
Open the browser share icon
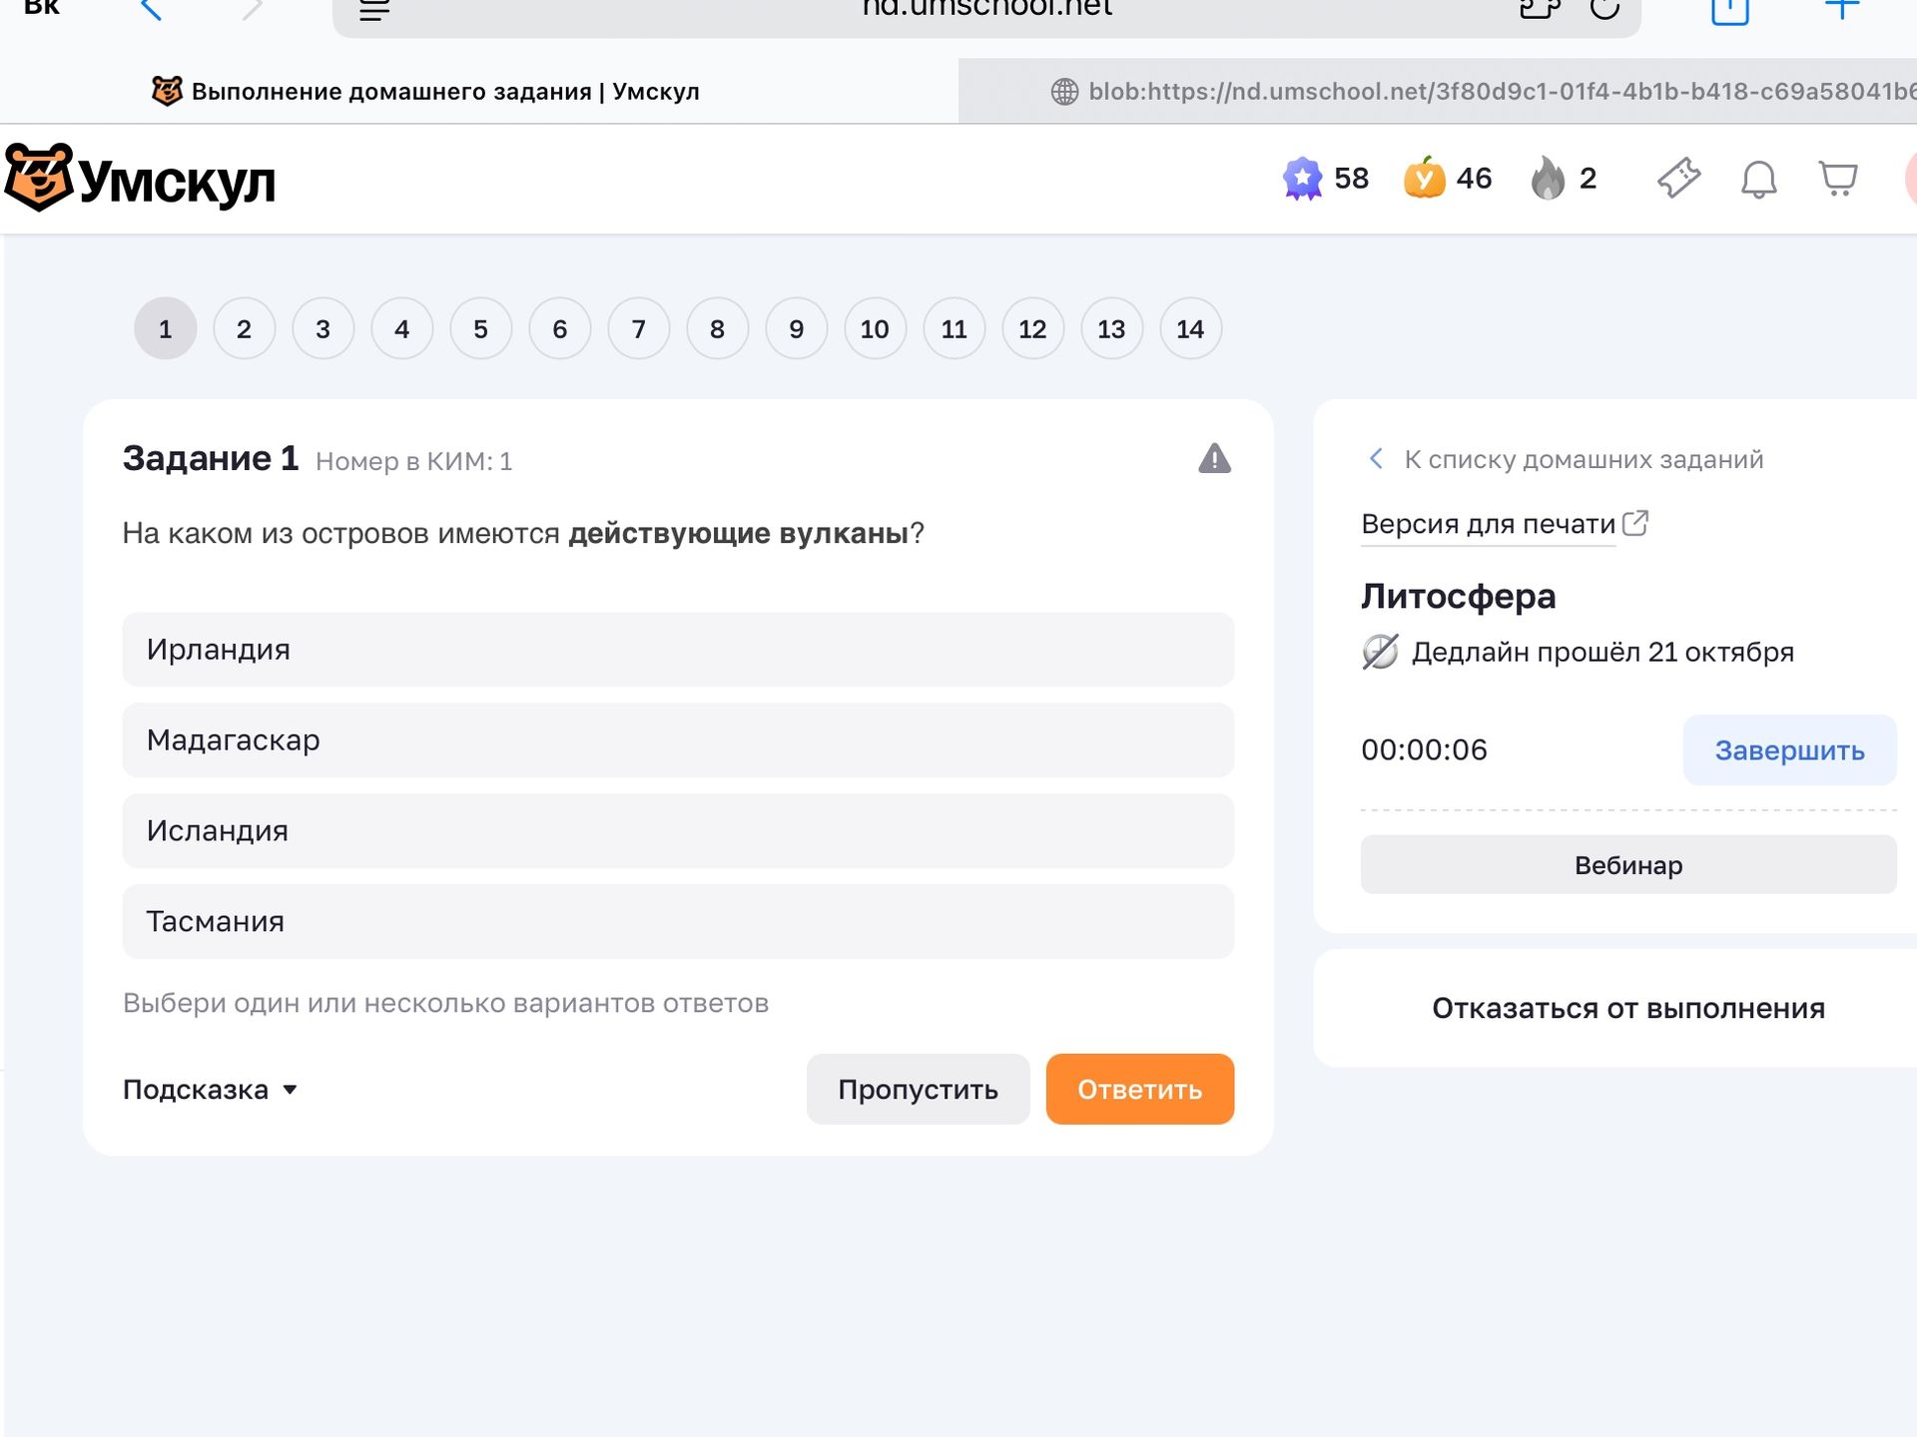click(1730, 10)
